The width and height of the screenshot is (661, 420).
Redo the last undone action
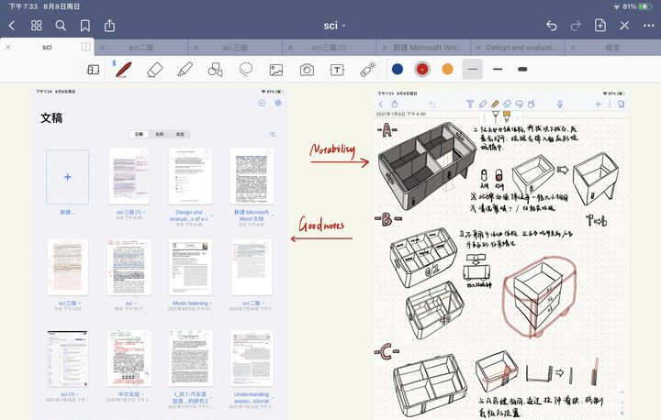click(576, 26)
